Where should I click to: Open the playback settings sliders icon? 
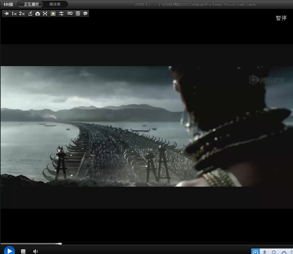tap(61, 14)
